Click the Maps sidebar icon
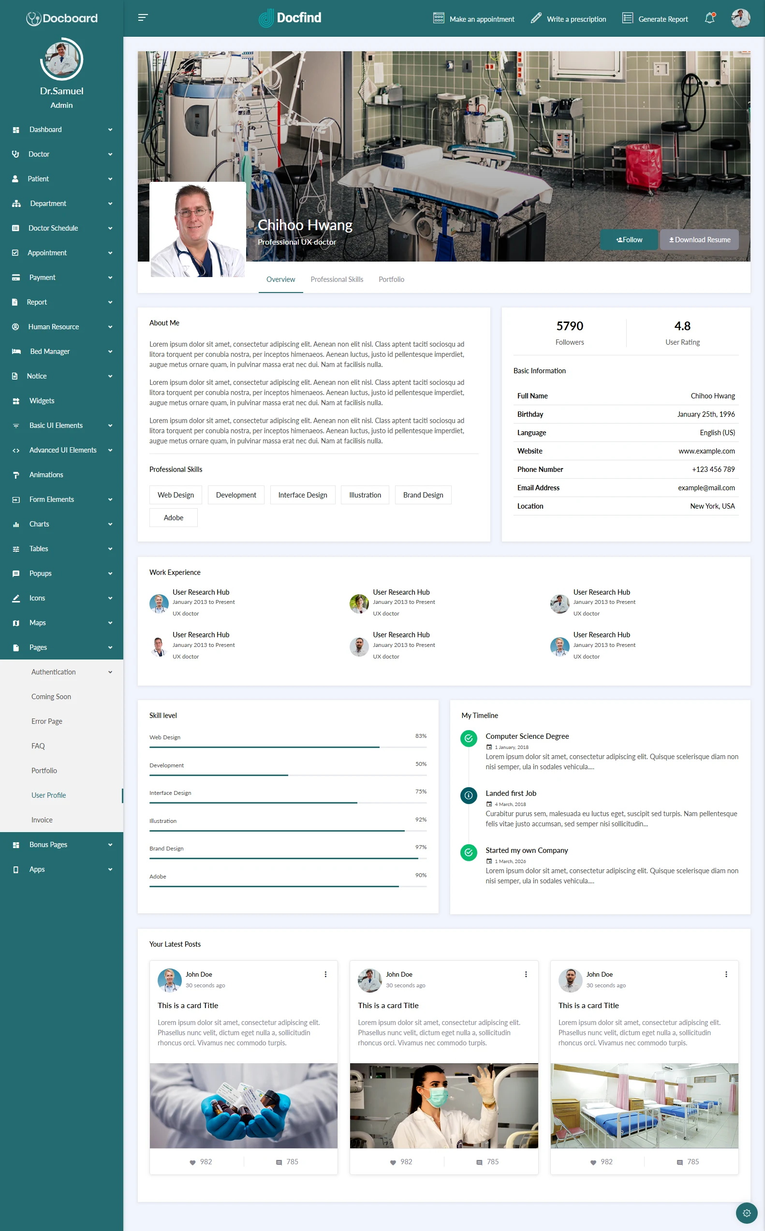This screenshot has height=1231, width=765. 15,623
